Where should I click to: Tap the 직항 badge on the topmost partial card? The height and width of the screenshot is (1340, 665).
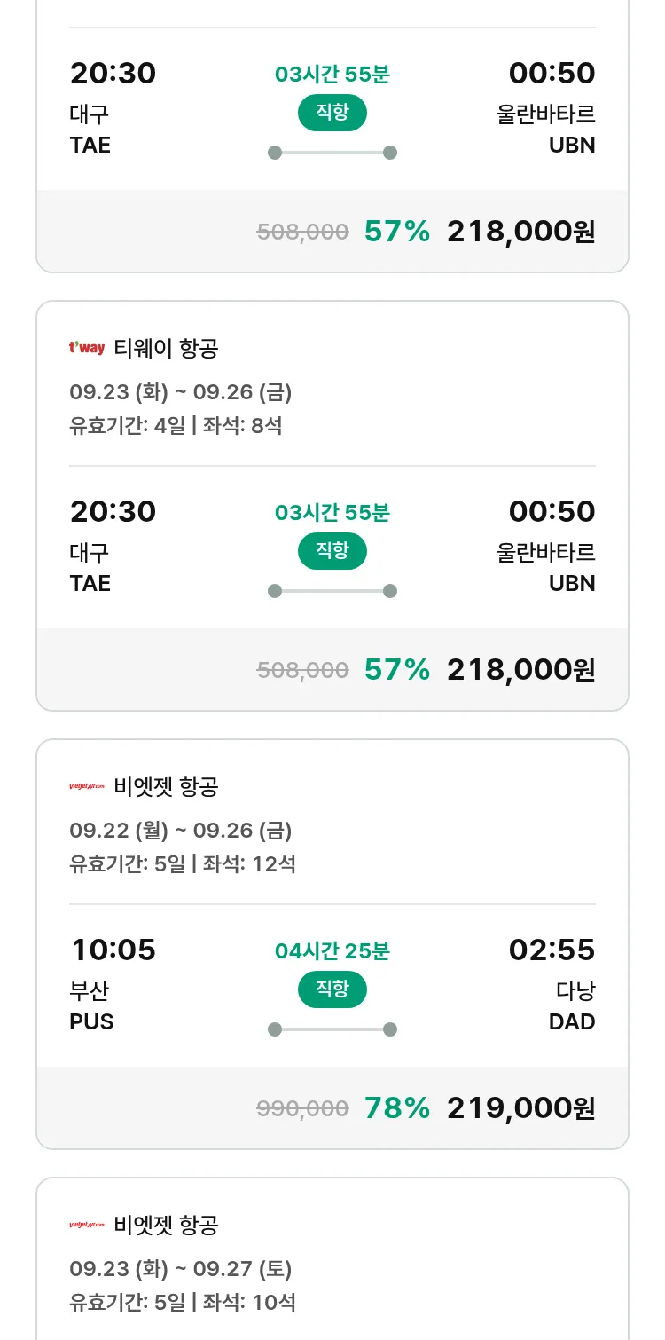point(332,113)
